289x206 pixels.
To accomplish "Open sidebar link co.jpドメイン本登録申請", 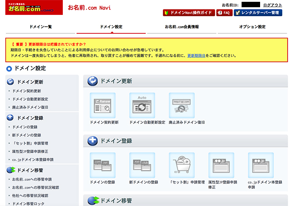I will tap(33, 160).
